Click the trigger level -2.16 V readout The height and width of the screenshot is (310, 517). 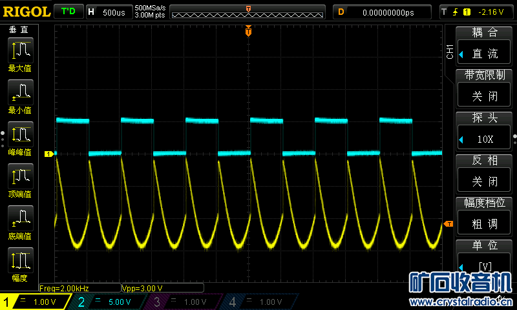491,12
